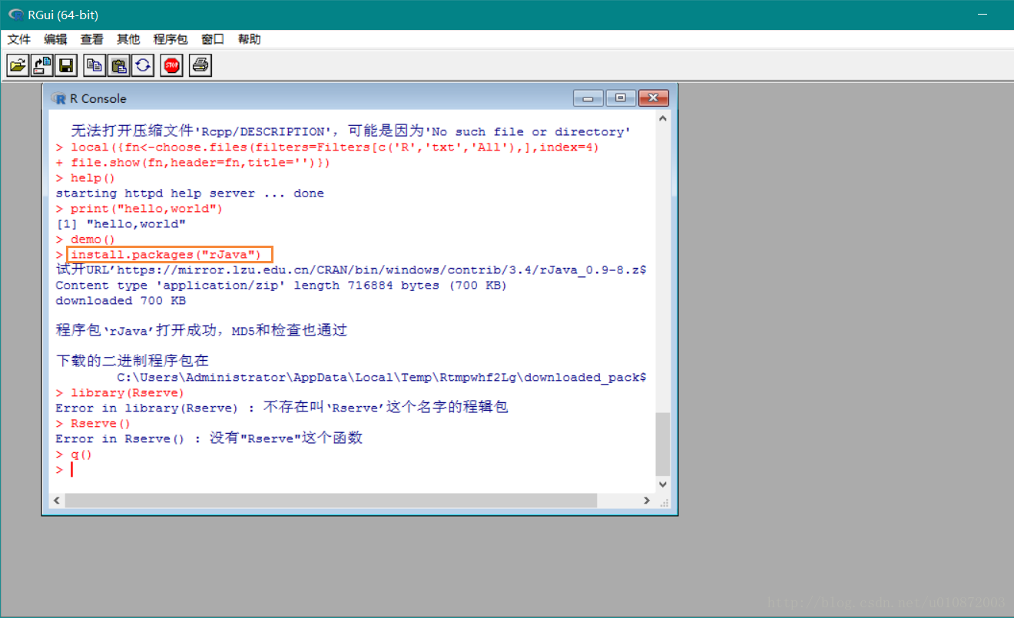Click the Print toolbar icon
This screenshot has height=618, width=1014.
click(x=200, y=65)
